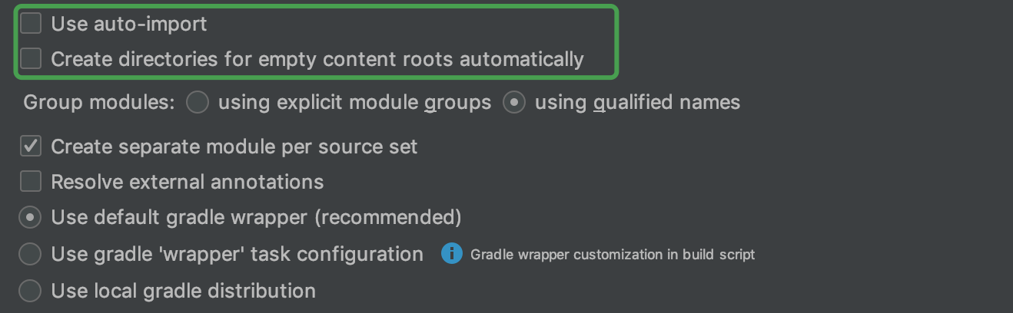Screen dimensions: 1013x313
Task: Tick the create directories for empty roots checkbox
Action: coord(31,59)
